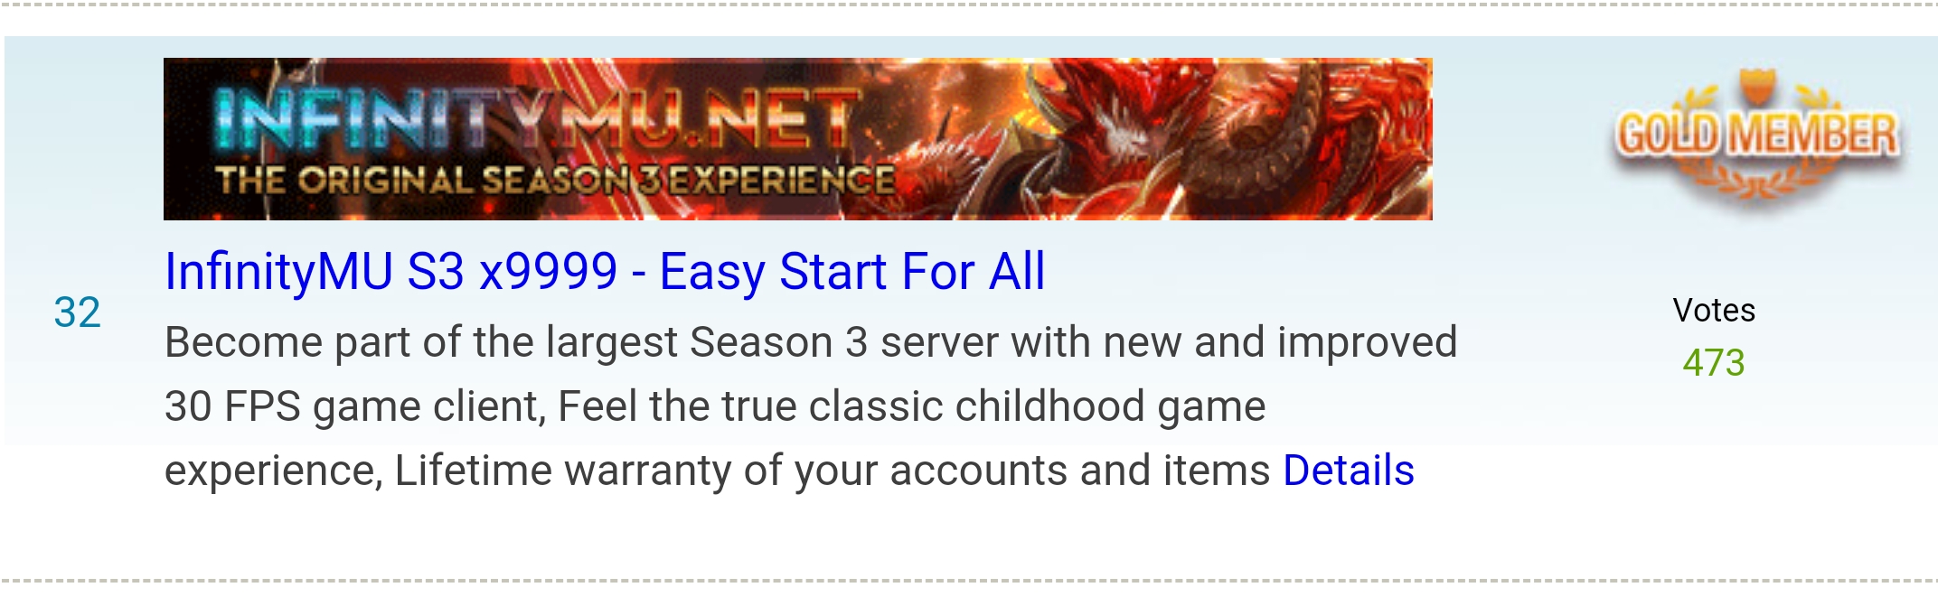Open the Gold Member badge
The width and height of the screenshot is (1938, 606).
pyautogui.click(x=1757, y=137)
